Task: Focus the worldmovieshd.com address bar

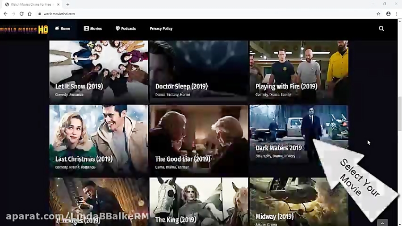Action: pos(205,14)
